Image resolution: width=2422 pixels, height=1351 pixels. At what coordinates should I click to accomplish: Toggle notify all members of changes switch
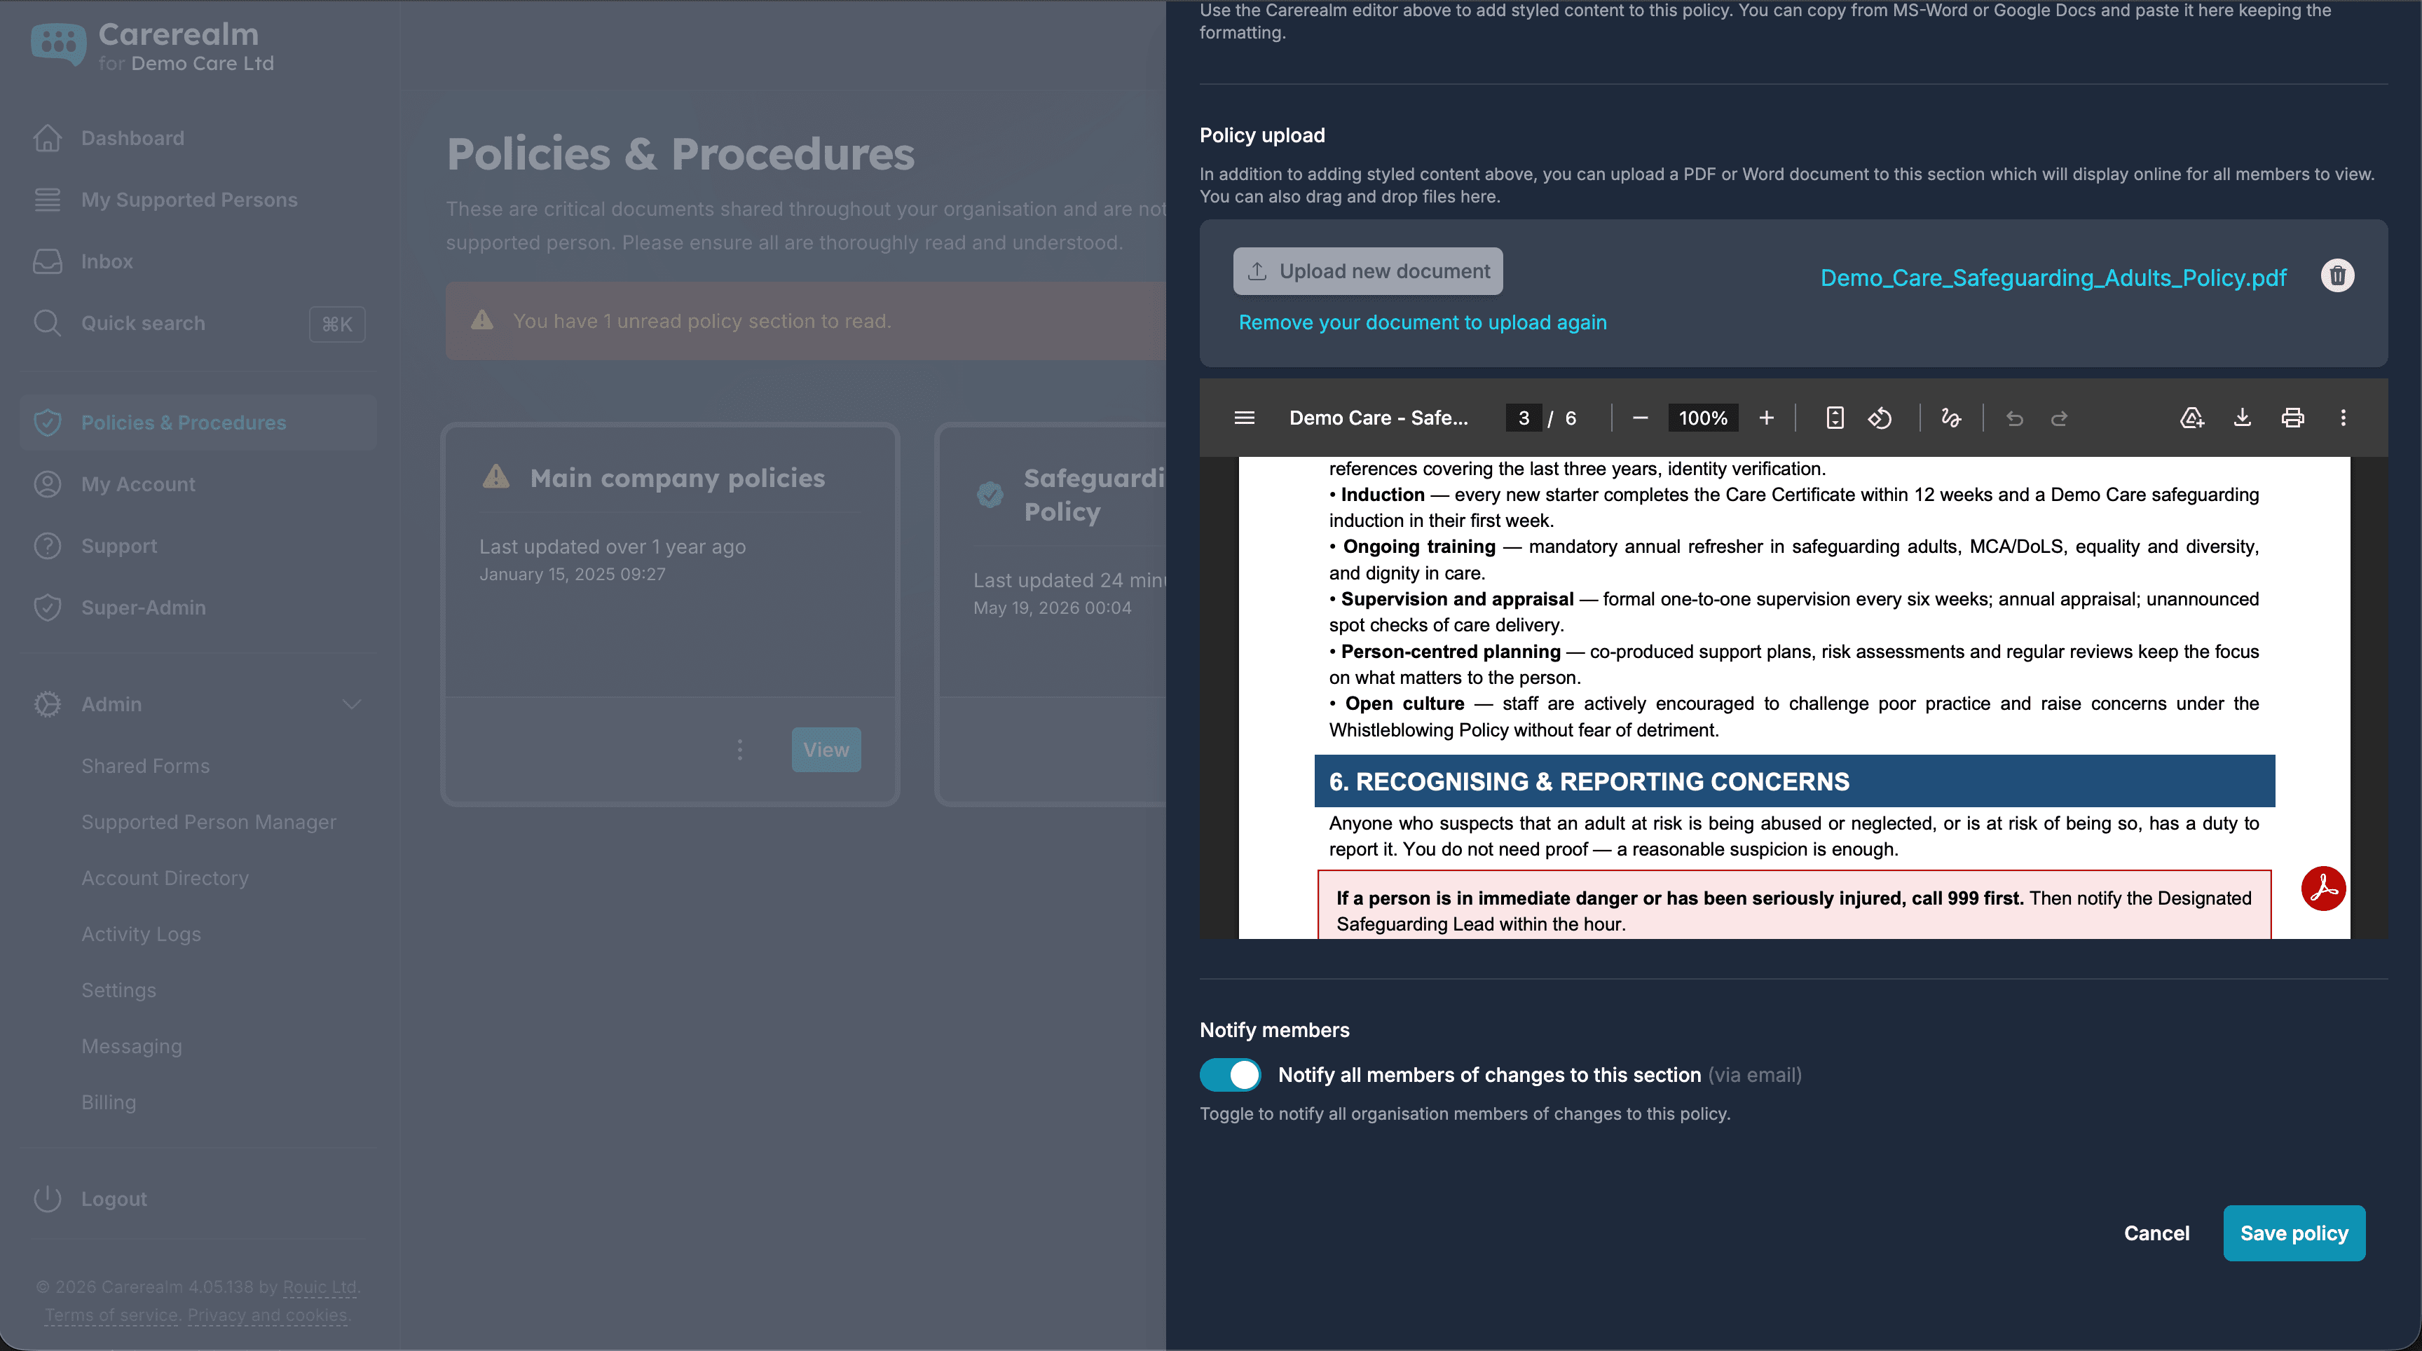[x=1230, y=1074]
